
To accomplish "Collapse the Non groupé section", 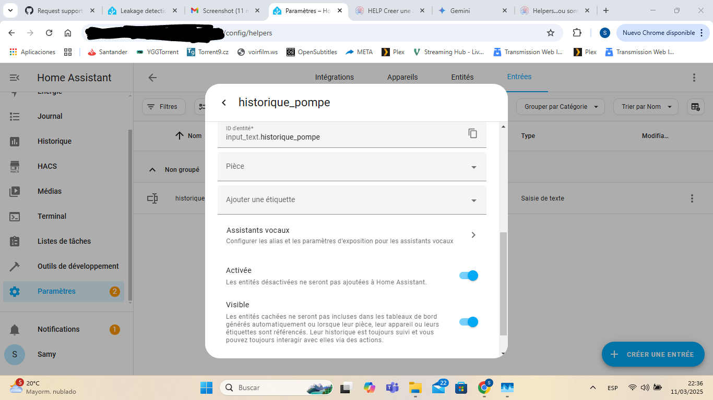I will coord(152,170).
